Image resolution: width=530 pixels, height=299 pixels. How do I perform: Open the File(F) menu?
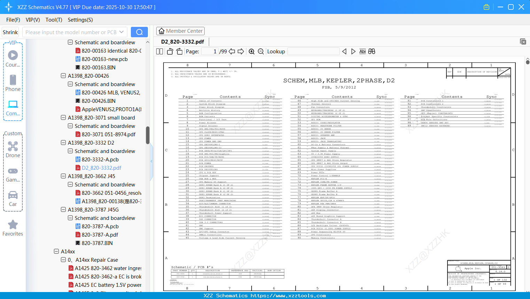pos(13,20)
